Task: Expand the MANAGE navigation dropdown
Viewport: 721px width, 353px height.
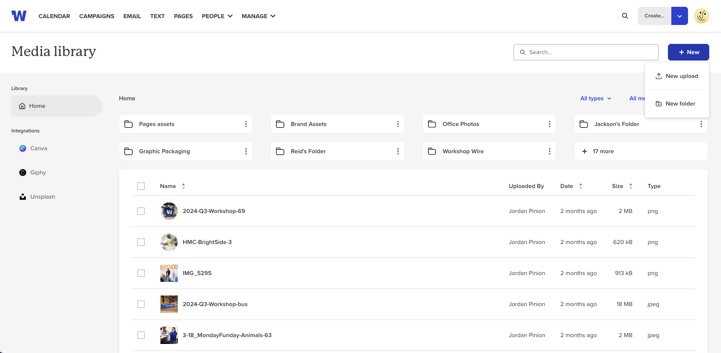Action: click(259, 16)
